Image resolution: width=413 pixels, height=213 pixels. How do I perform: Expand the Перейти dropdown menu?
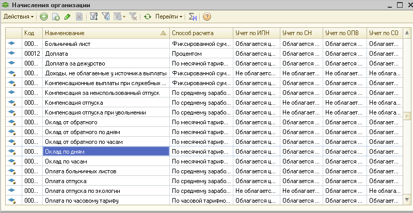coord(170,17)
